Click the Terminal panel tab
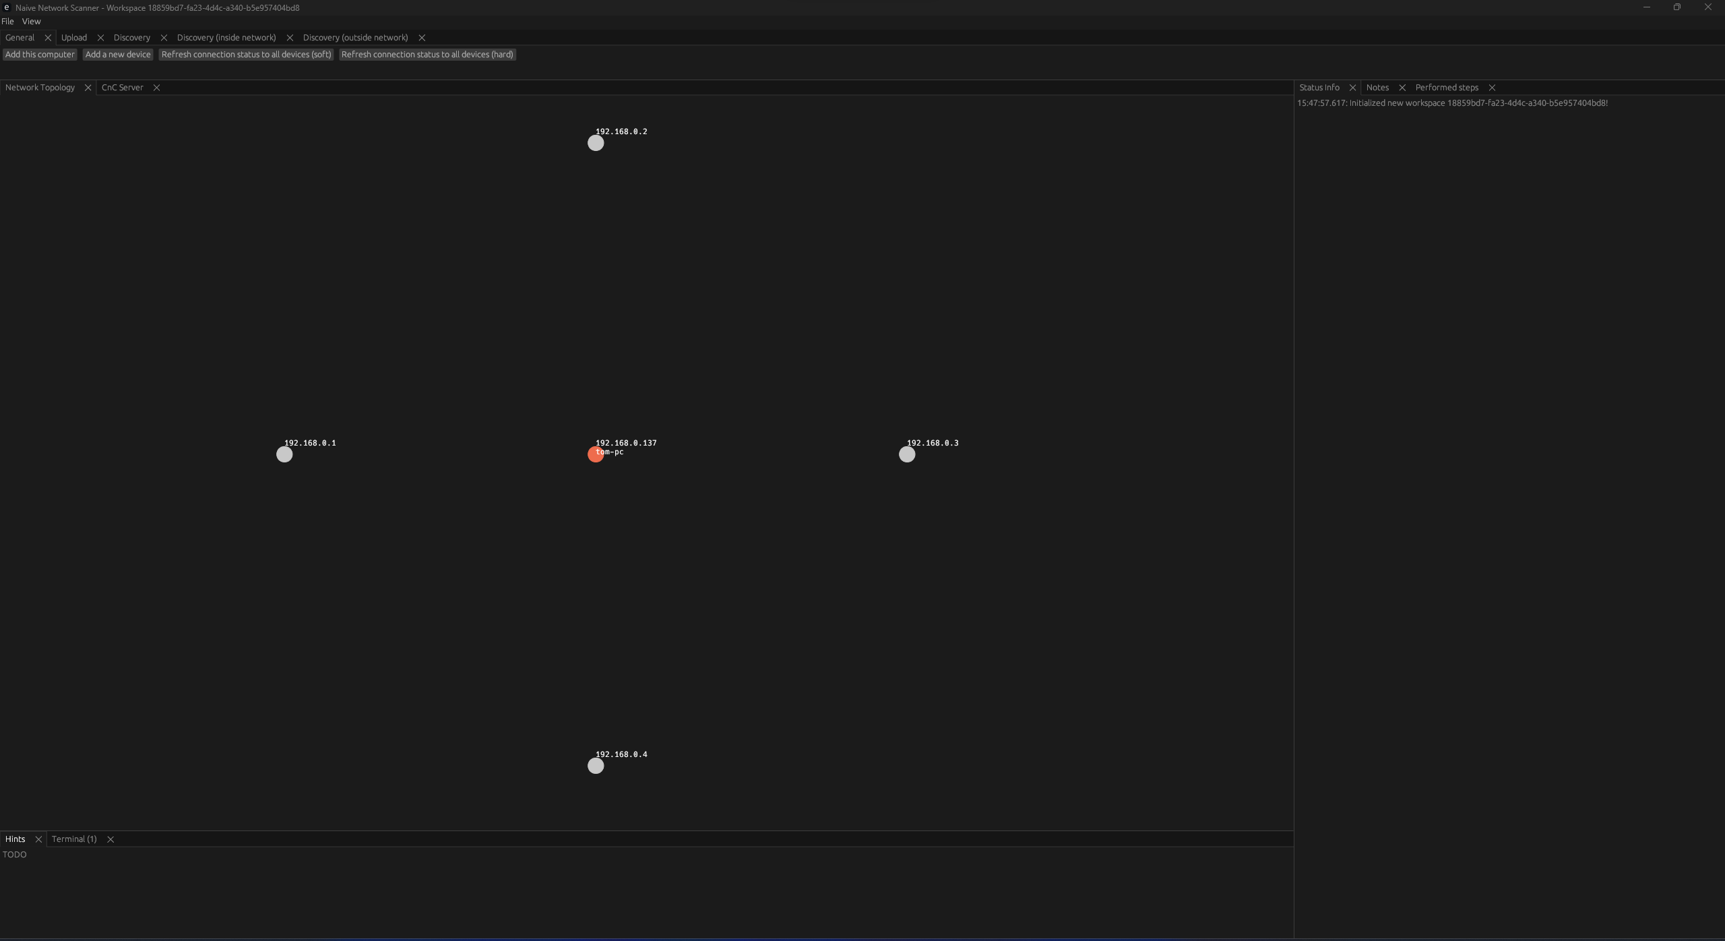 (74, 839)
